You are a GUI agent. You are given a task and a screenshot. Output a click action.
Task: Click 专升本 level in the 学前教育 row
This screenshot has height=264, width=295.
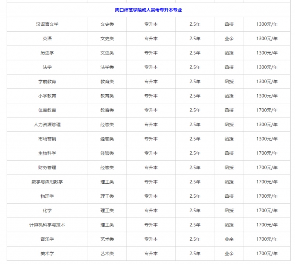(x=151, y=81)
